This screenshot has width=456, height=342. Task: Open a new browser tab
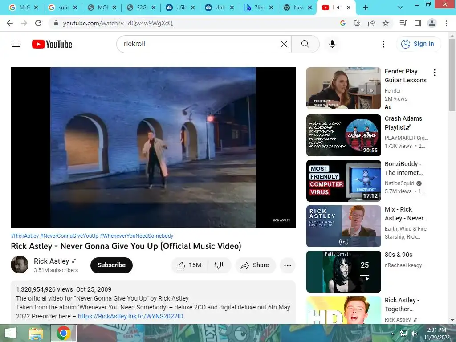[x=366, y=8]
